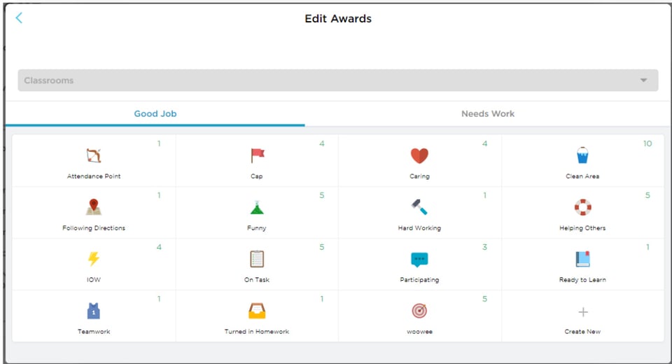
Task: Select the Cap red flag icon
Action: 257,155
